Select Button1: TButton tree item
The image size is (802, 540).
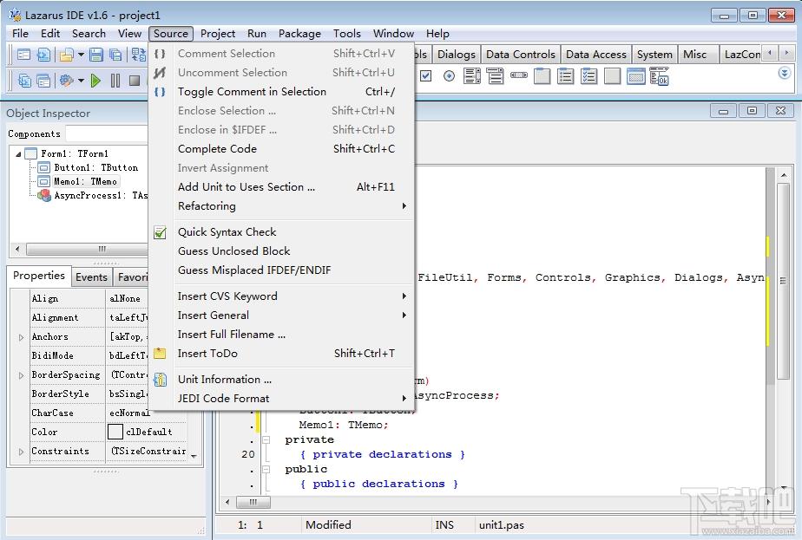click(96, 167)
